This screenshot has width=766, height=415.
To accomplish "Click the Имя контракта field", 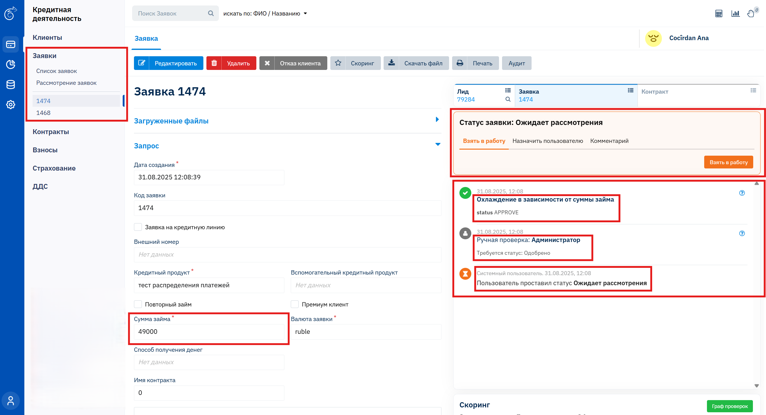I will [209, 393].
